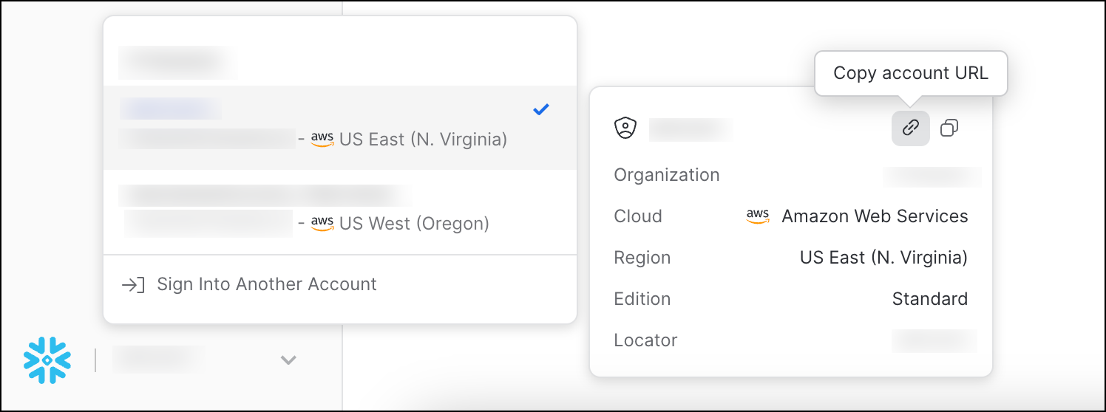Open the blurred account name dropdown
Viewport: 1106px width, 412px height.
click(x=158, y=360)
